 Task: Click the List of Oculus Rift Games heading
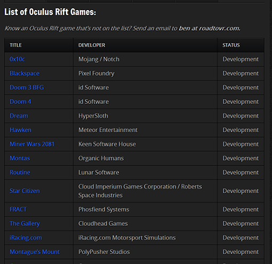[50, 12]
